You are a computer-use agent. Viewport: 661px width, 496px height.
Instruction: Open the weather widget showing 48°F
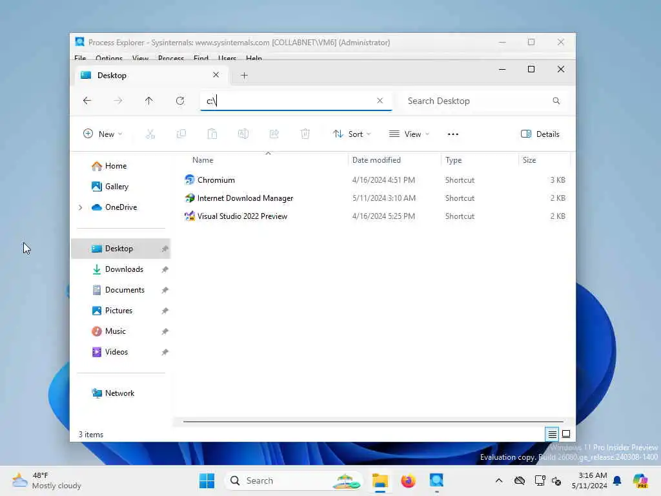pyautogui.click(x=46, y=480)
